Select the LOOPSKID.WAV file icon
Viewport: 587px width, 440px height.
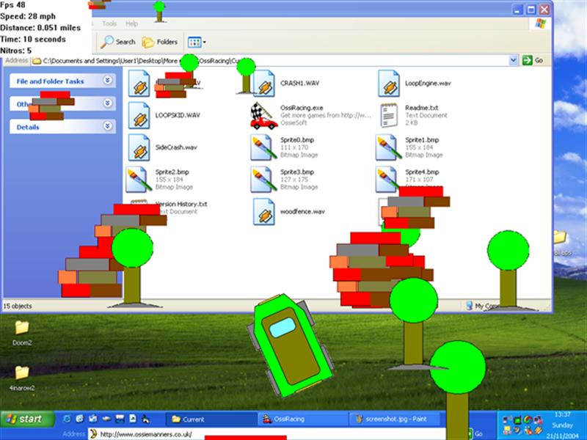point(139,115)
